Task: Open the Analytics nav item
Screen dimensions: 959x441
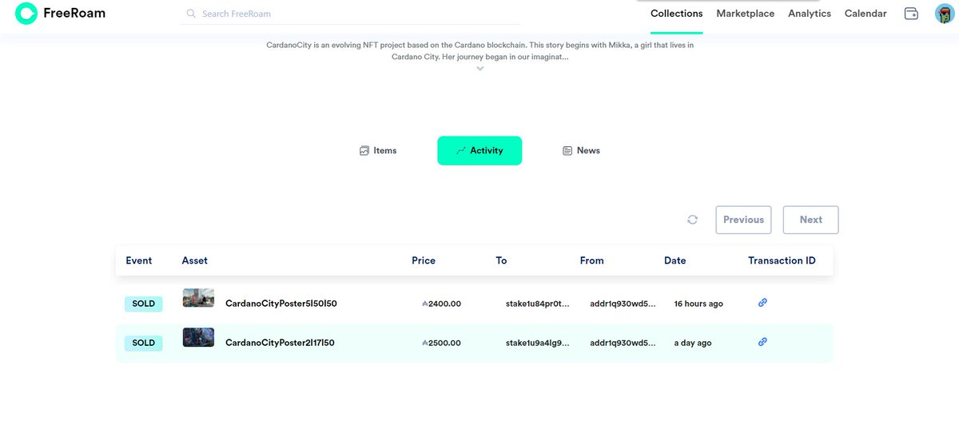Action: click(810, 14)
